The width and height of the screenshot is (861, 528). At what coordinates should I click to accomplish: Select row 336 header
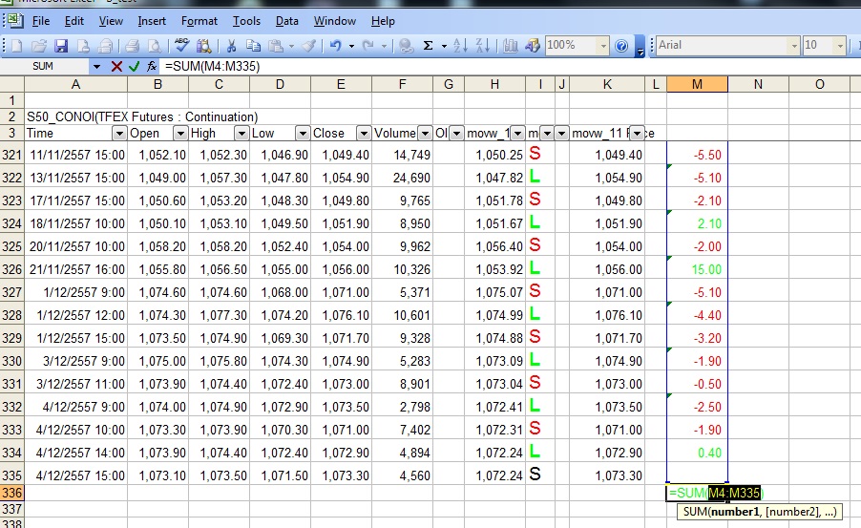(12, 493)
